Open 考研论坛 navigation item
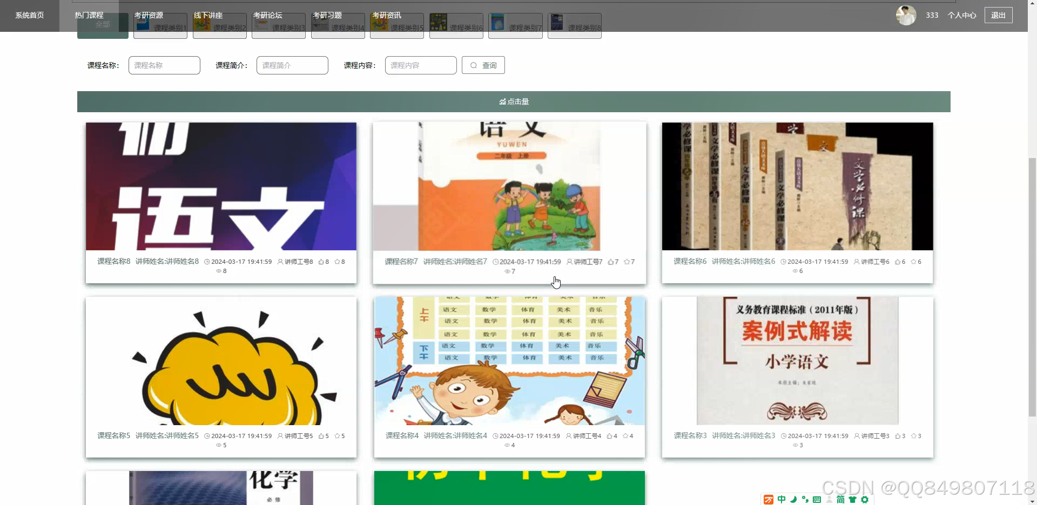This screenshot has height=505, width=1037. 267,15
